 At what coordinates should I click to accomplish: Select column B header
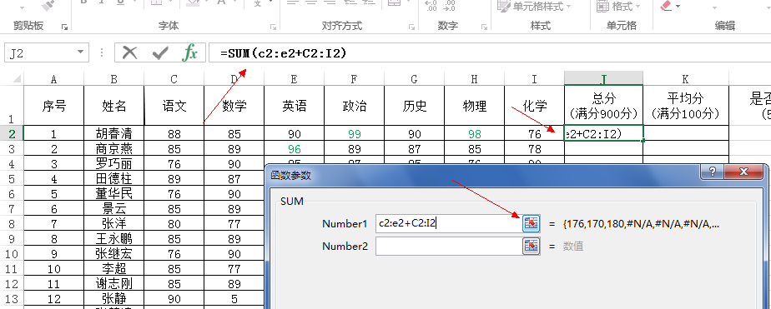114,78
